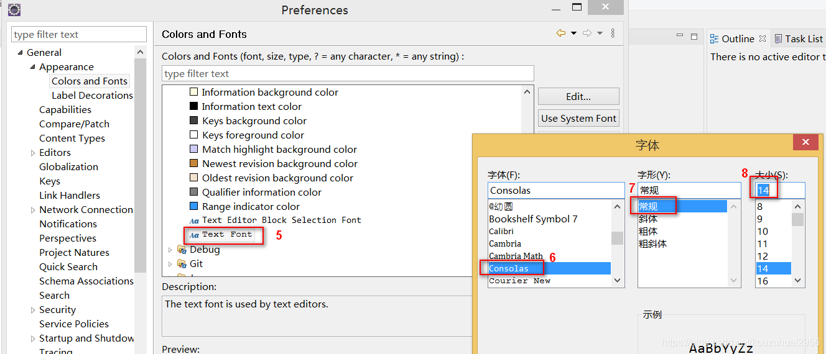Collapse the General tree node
The width and height of the screenshot is (826, 354).
click(x=20, y=53)
